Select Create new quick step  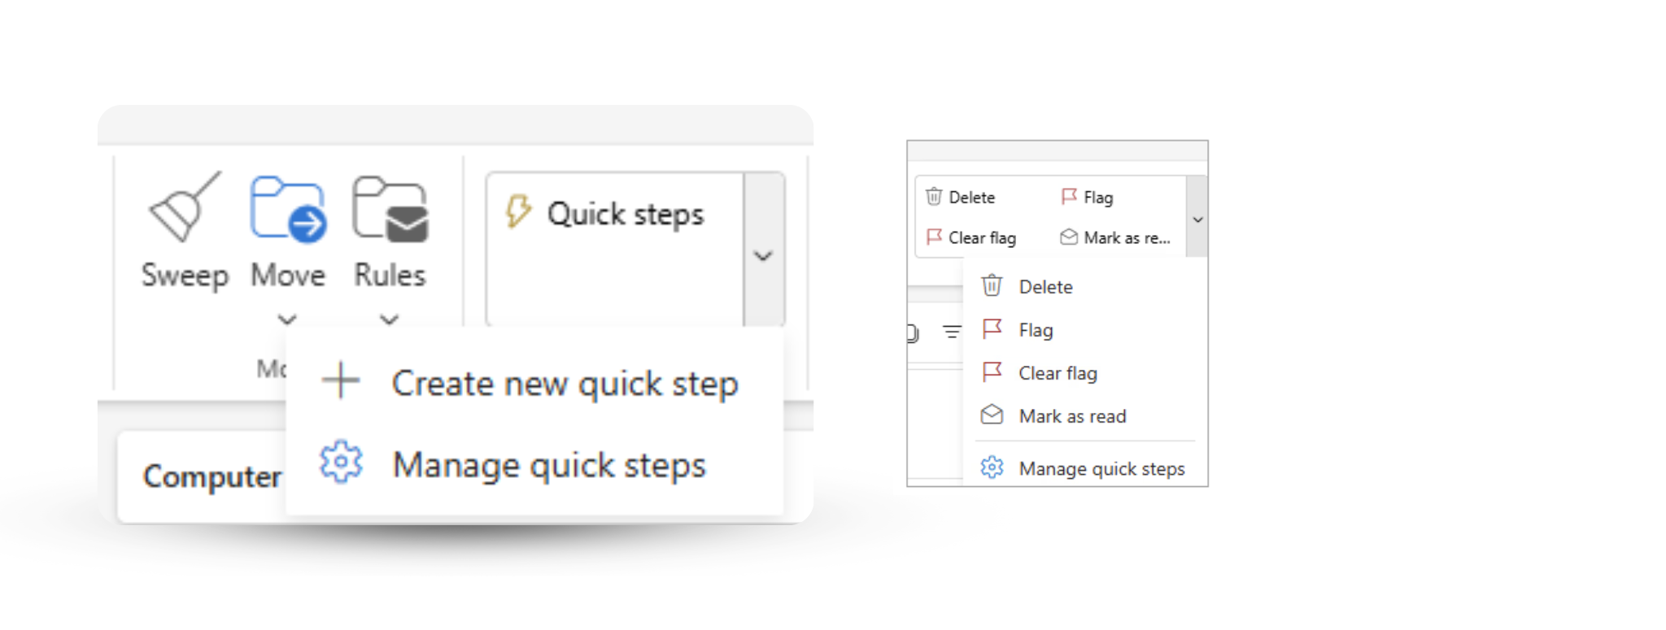564,383
